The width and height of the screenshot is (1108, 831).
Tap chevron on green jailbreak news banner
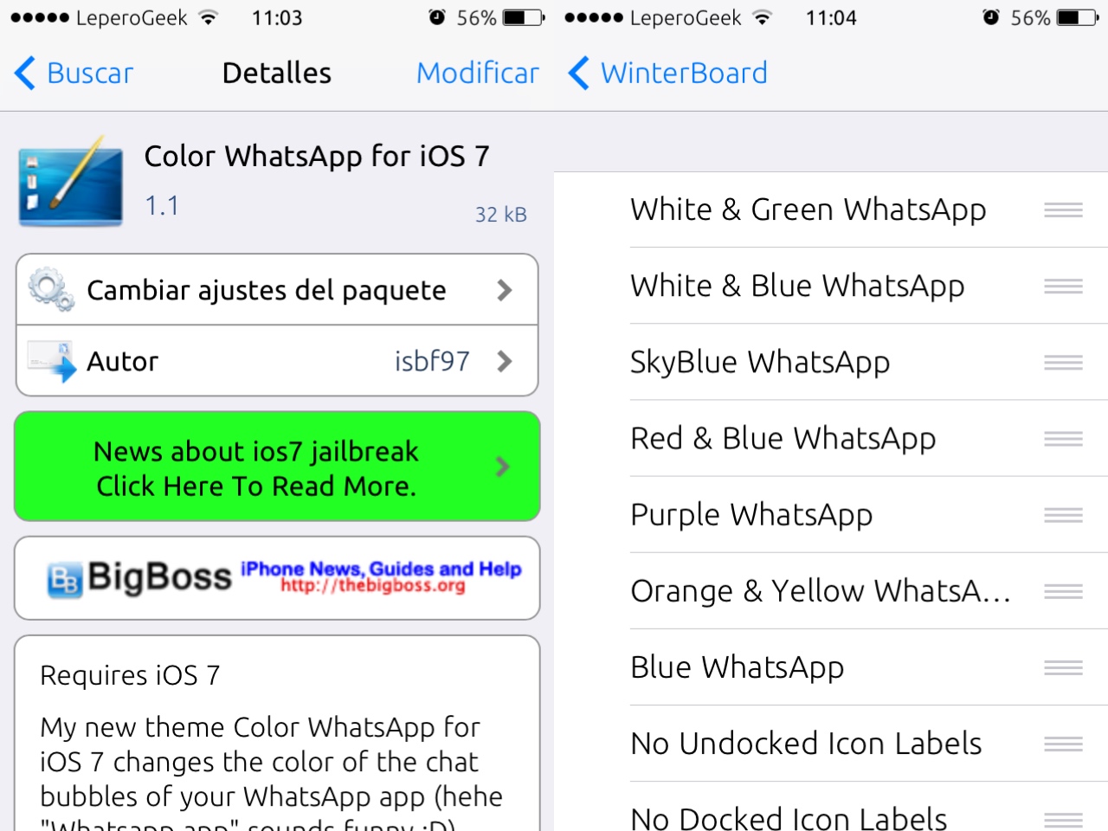pyautogui.click(x=502, y=467)
